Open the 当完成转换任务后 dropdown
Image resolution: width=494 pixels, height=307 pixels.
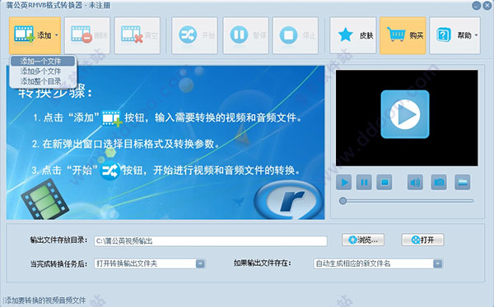[x=150, y=263]
